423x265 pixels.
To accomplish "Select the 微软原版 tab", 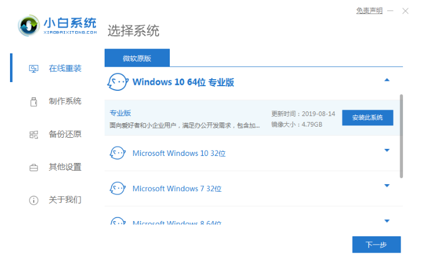I will click(137, 57).
